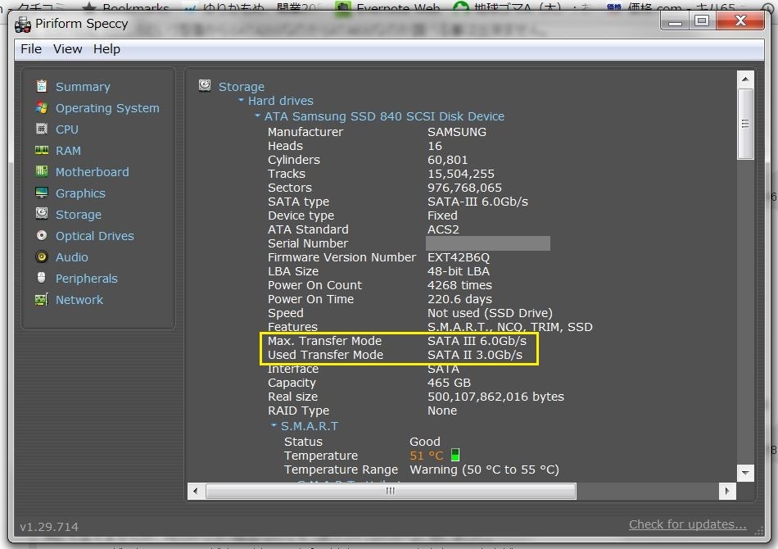
Task: Click the RAM module icon
Action: click(x=42, y=150)
